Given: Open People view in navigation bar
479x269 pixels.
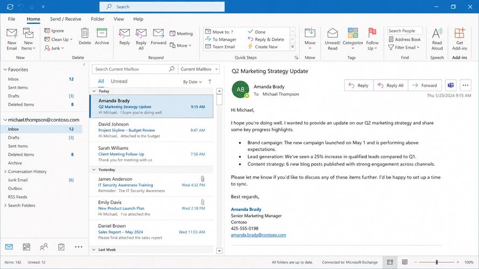Looking at the screenshot, I should (x=44, y=247).
